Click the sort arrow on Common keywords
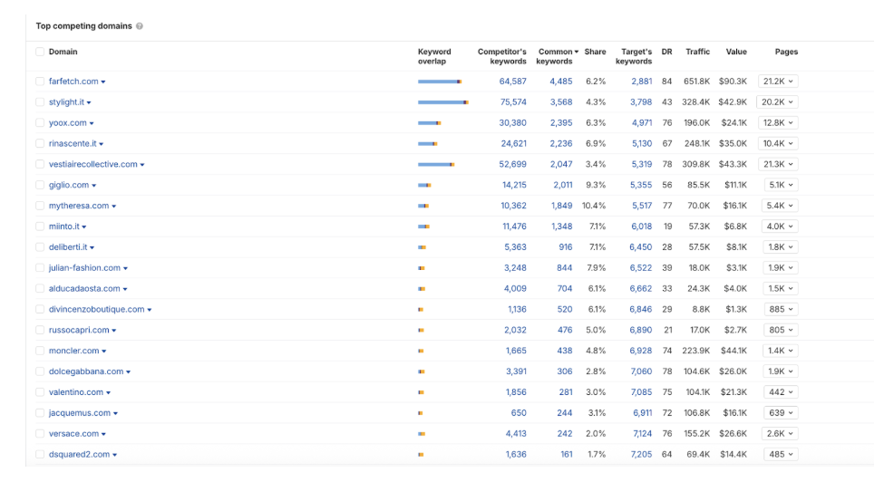The height and width of the screenshot is (482, 894). coord(577,52)
